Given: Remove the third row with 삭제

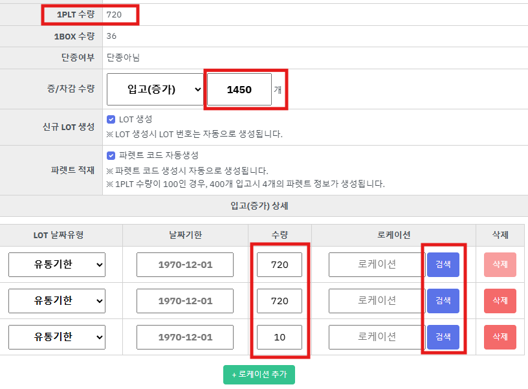Looking at the screenshot, I should (x=500, y=337).
